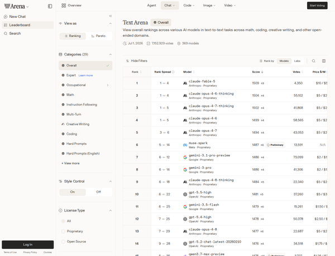Open the Video dropdown menu
The image size is (335, 256).
229,6
